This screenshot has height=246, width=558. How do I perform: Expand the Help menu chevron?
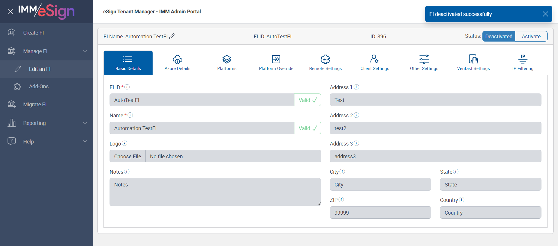[85, 141]
